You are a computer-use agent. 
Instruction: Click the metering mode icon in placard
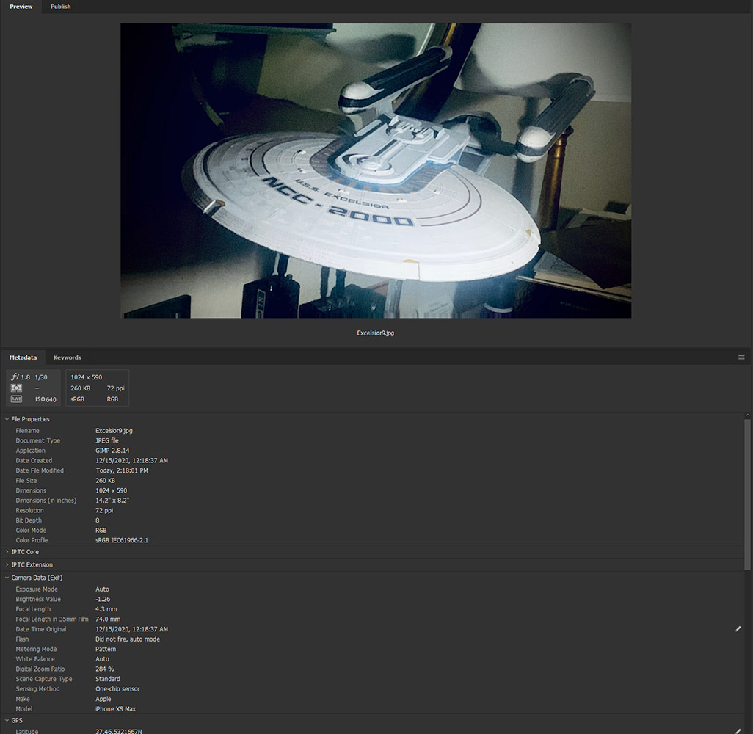[x=16, y=388]
